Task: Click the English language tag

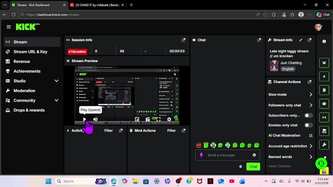Action: [x=288, y=69]
